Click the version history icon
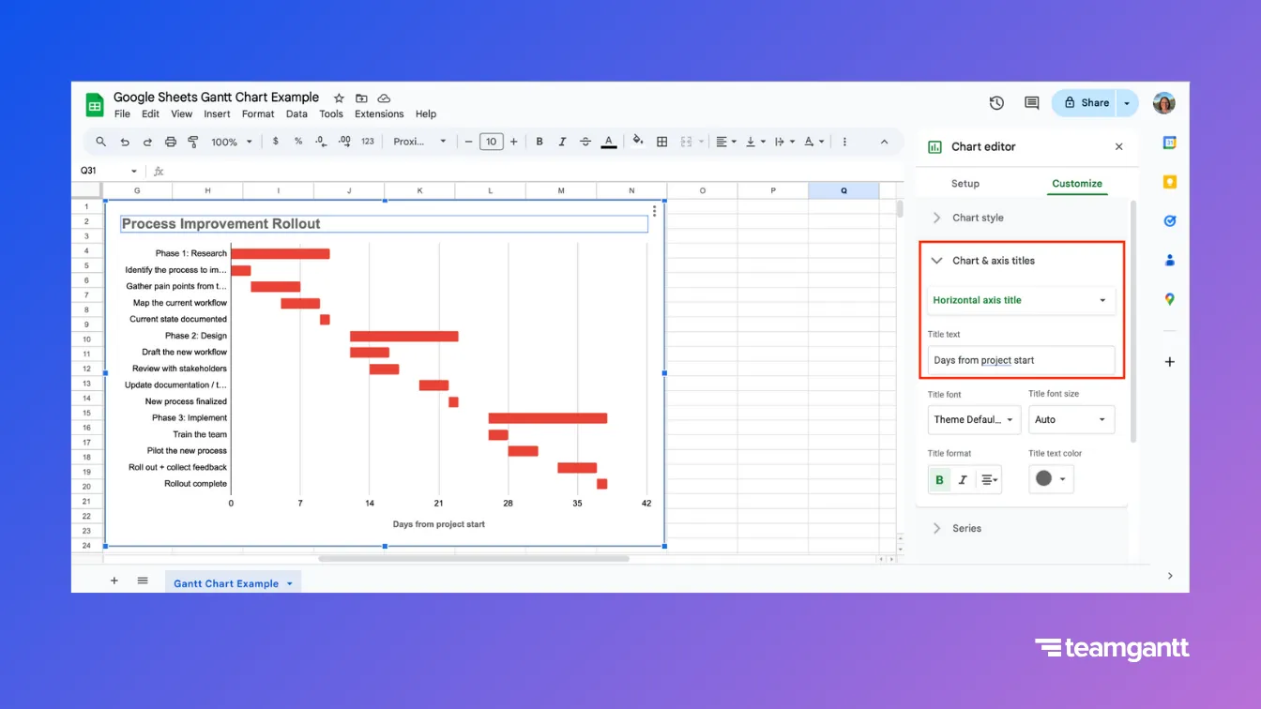Viewport: 1261px width, 709px height. click(995, 102)
